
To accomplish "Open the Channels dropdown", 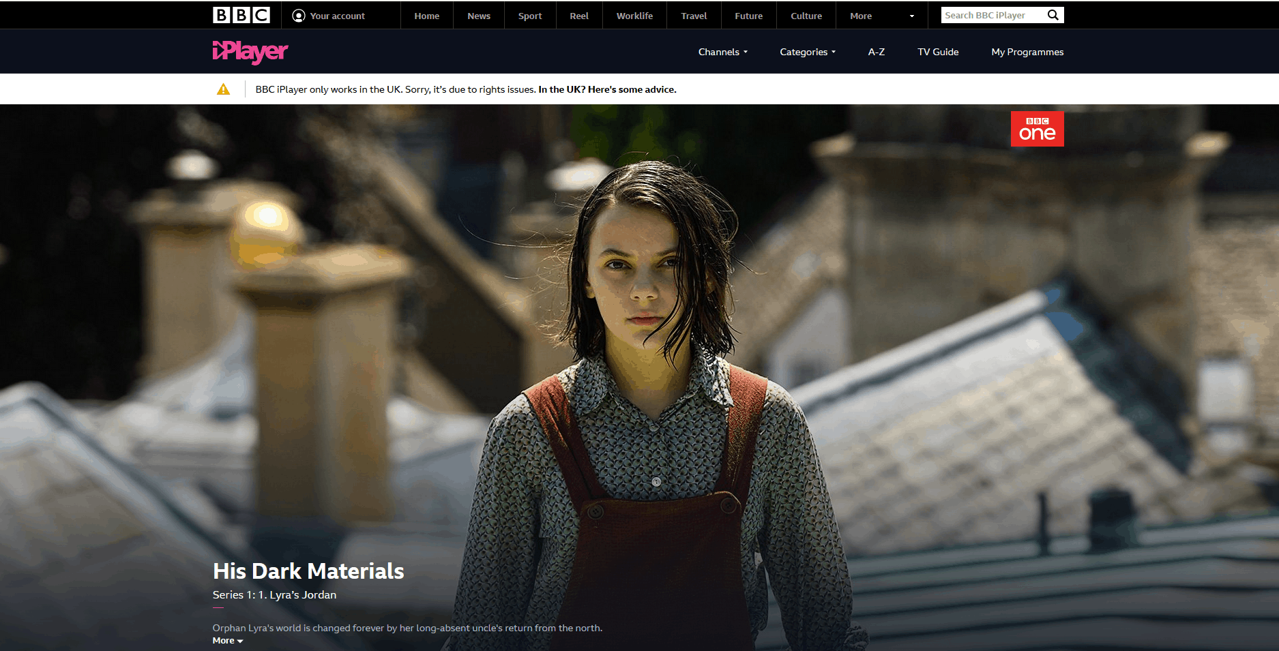I will point(722,52).
